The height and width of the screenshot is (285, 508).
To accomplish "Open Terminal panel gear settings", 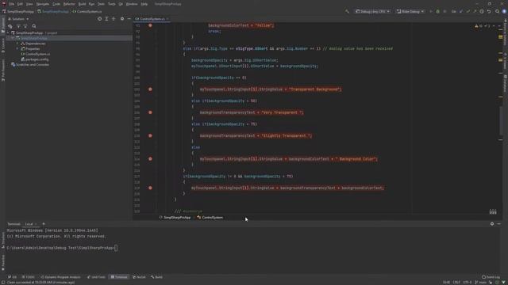I will pyautogui.click(x=492, y=223).
